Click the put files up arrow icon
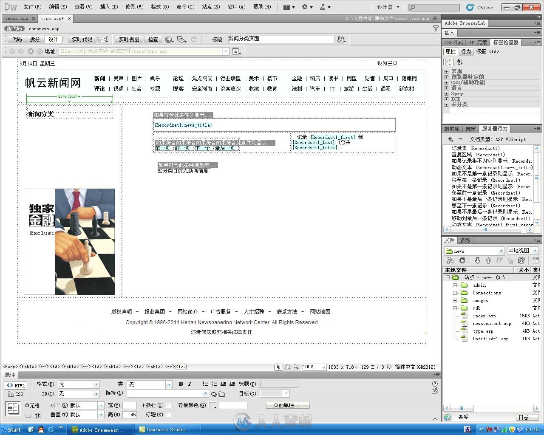This screenshot has height=435, width=544. click(x=488, y=260)
